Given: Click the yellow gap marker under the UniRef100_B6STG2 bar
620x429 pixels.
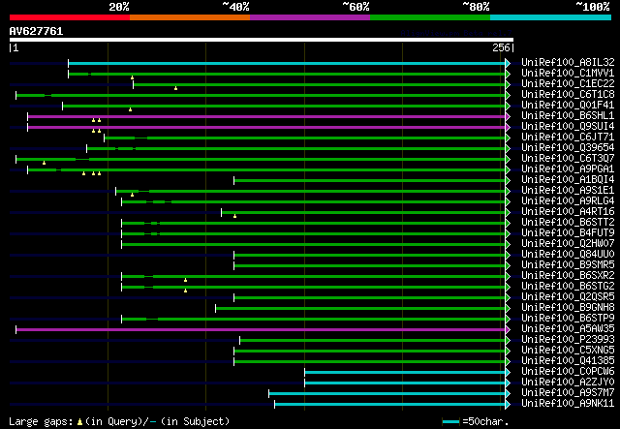Looking at the screenshot, I should pos(185,291).
